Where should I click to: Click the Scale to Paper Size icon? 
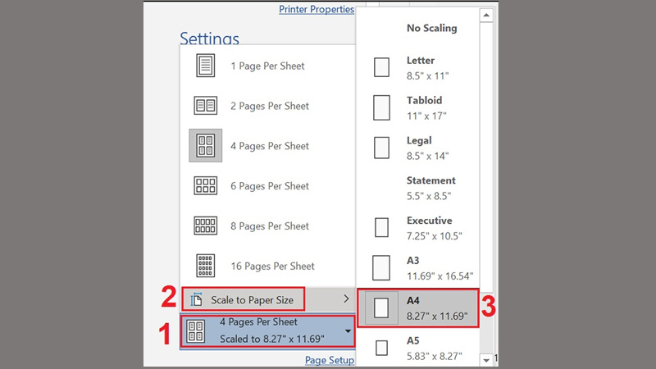196,299
